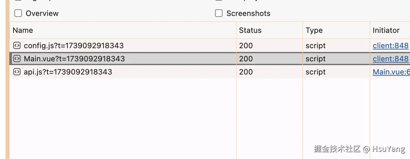
Task: Follow client:848 initiator link in Main.vue row
Action: (390, 59)
